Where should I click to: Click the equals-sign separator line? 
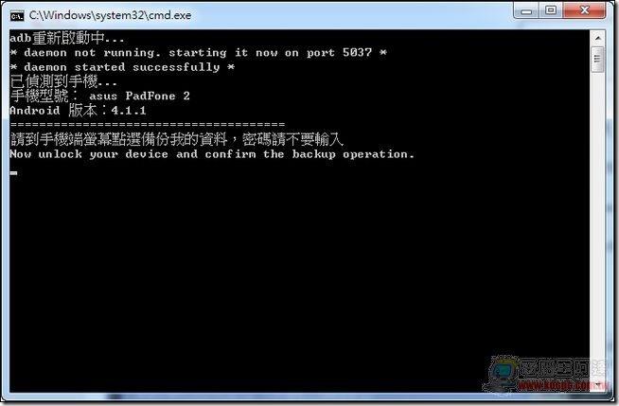click(148, 125)
